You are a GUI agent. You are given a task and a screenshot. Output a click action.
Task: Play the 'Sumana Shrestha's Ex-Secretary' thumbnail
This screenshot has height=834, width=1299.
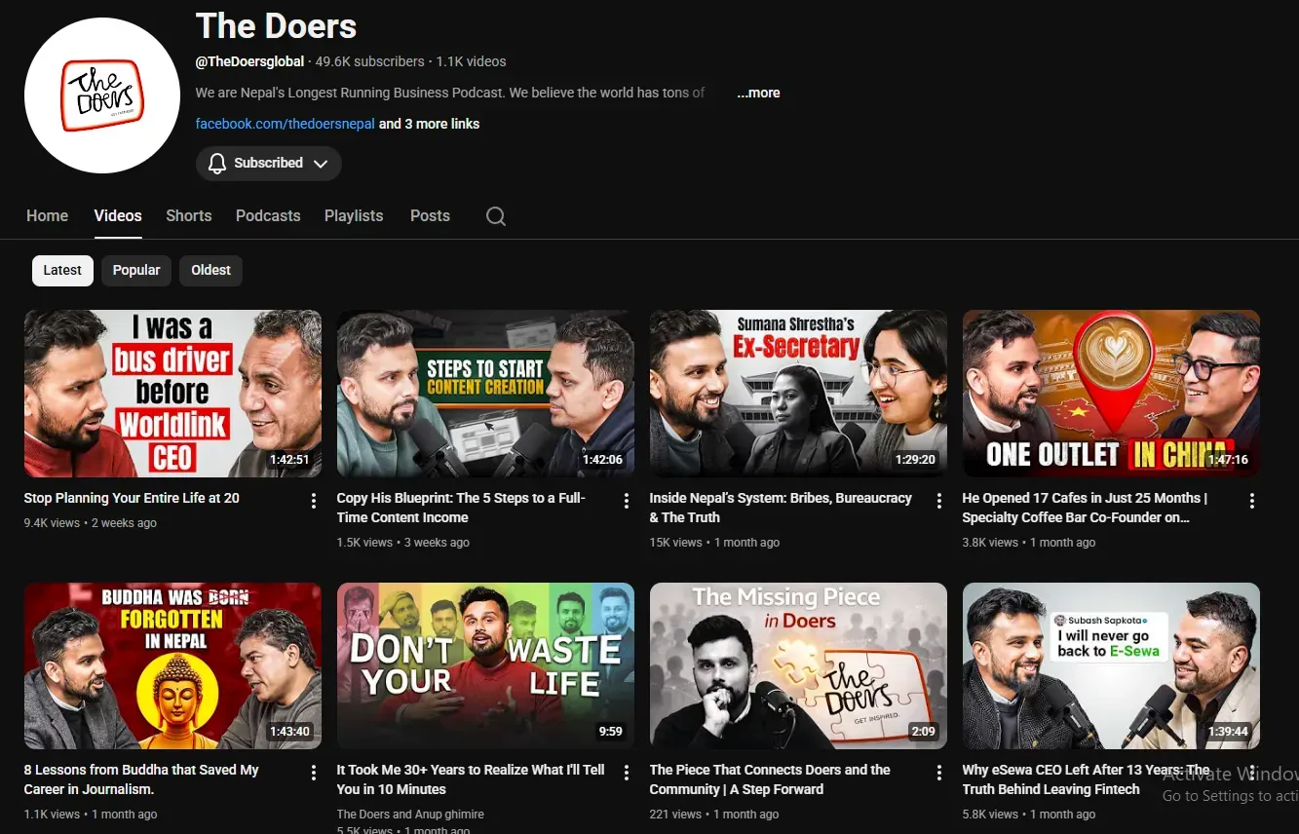[x=798, y=394]
